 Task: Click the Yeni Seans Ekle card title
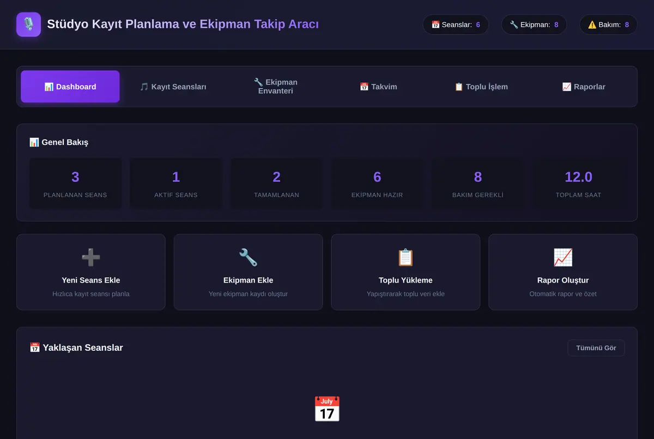(x=91, y=281)
